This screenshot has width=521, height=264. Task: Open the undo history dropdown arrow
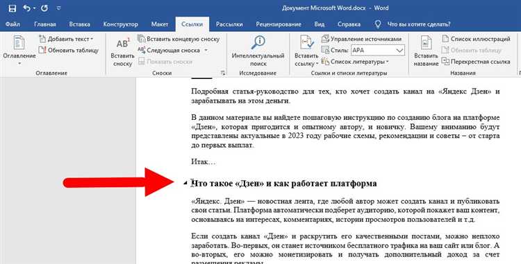tap(35, 8)
